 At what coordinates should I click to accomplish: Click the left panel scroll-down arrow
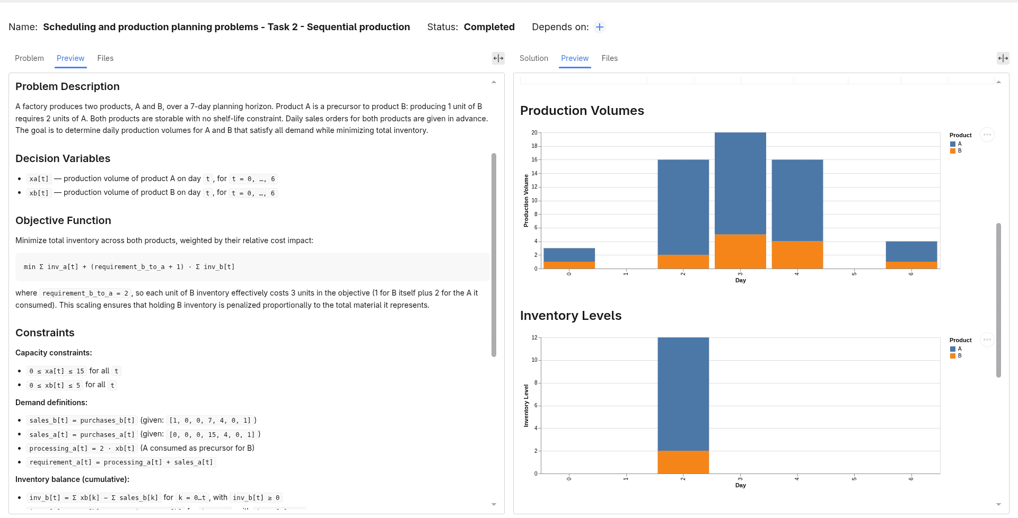tap(494, 504)
